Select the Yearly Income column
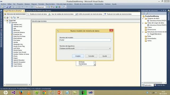This screenshot has width=170, height=95. click(x=18, y=66)
